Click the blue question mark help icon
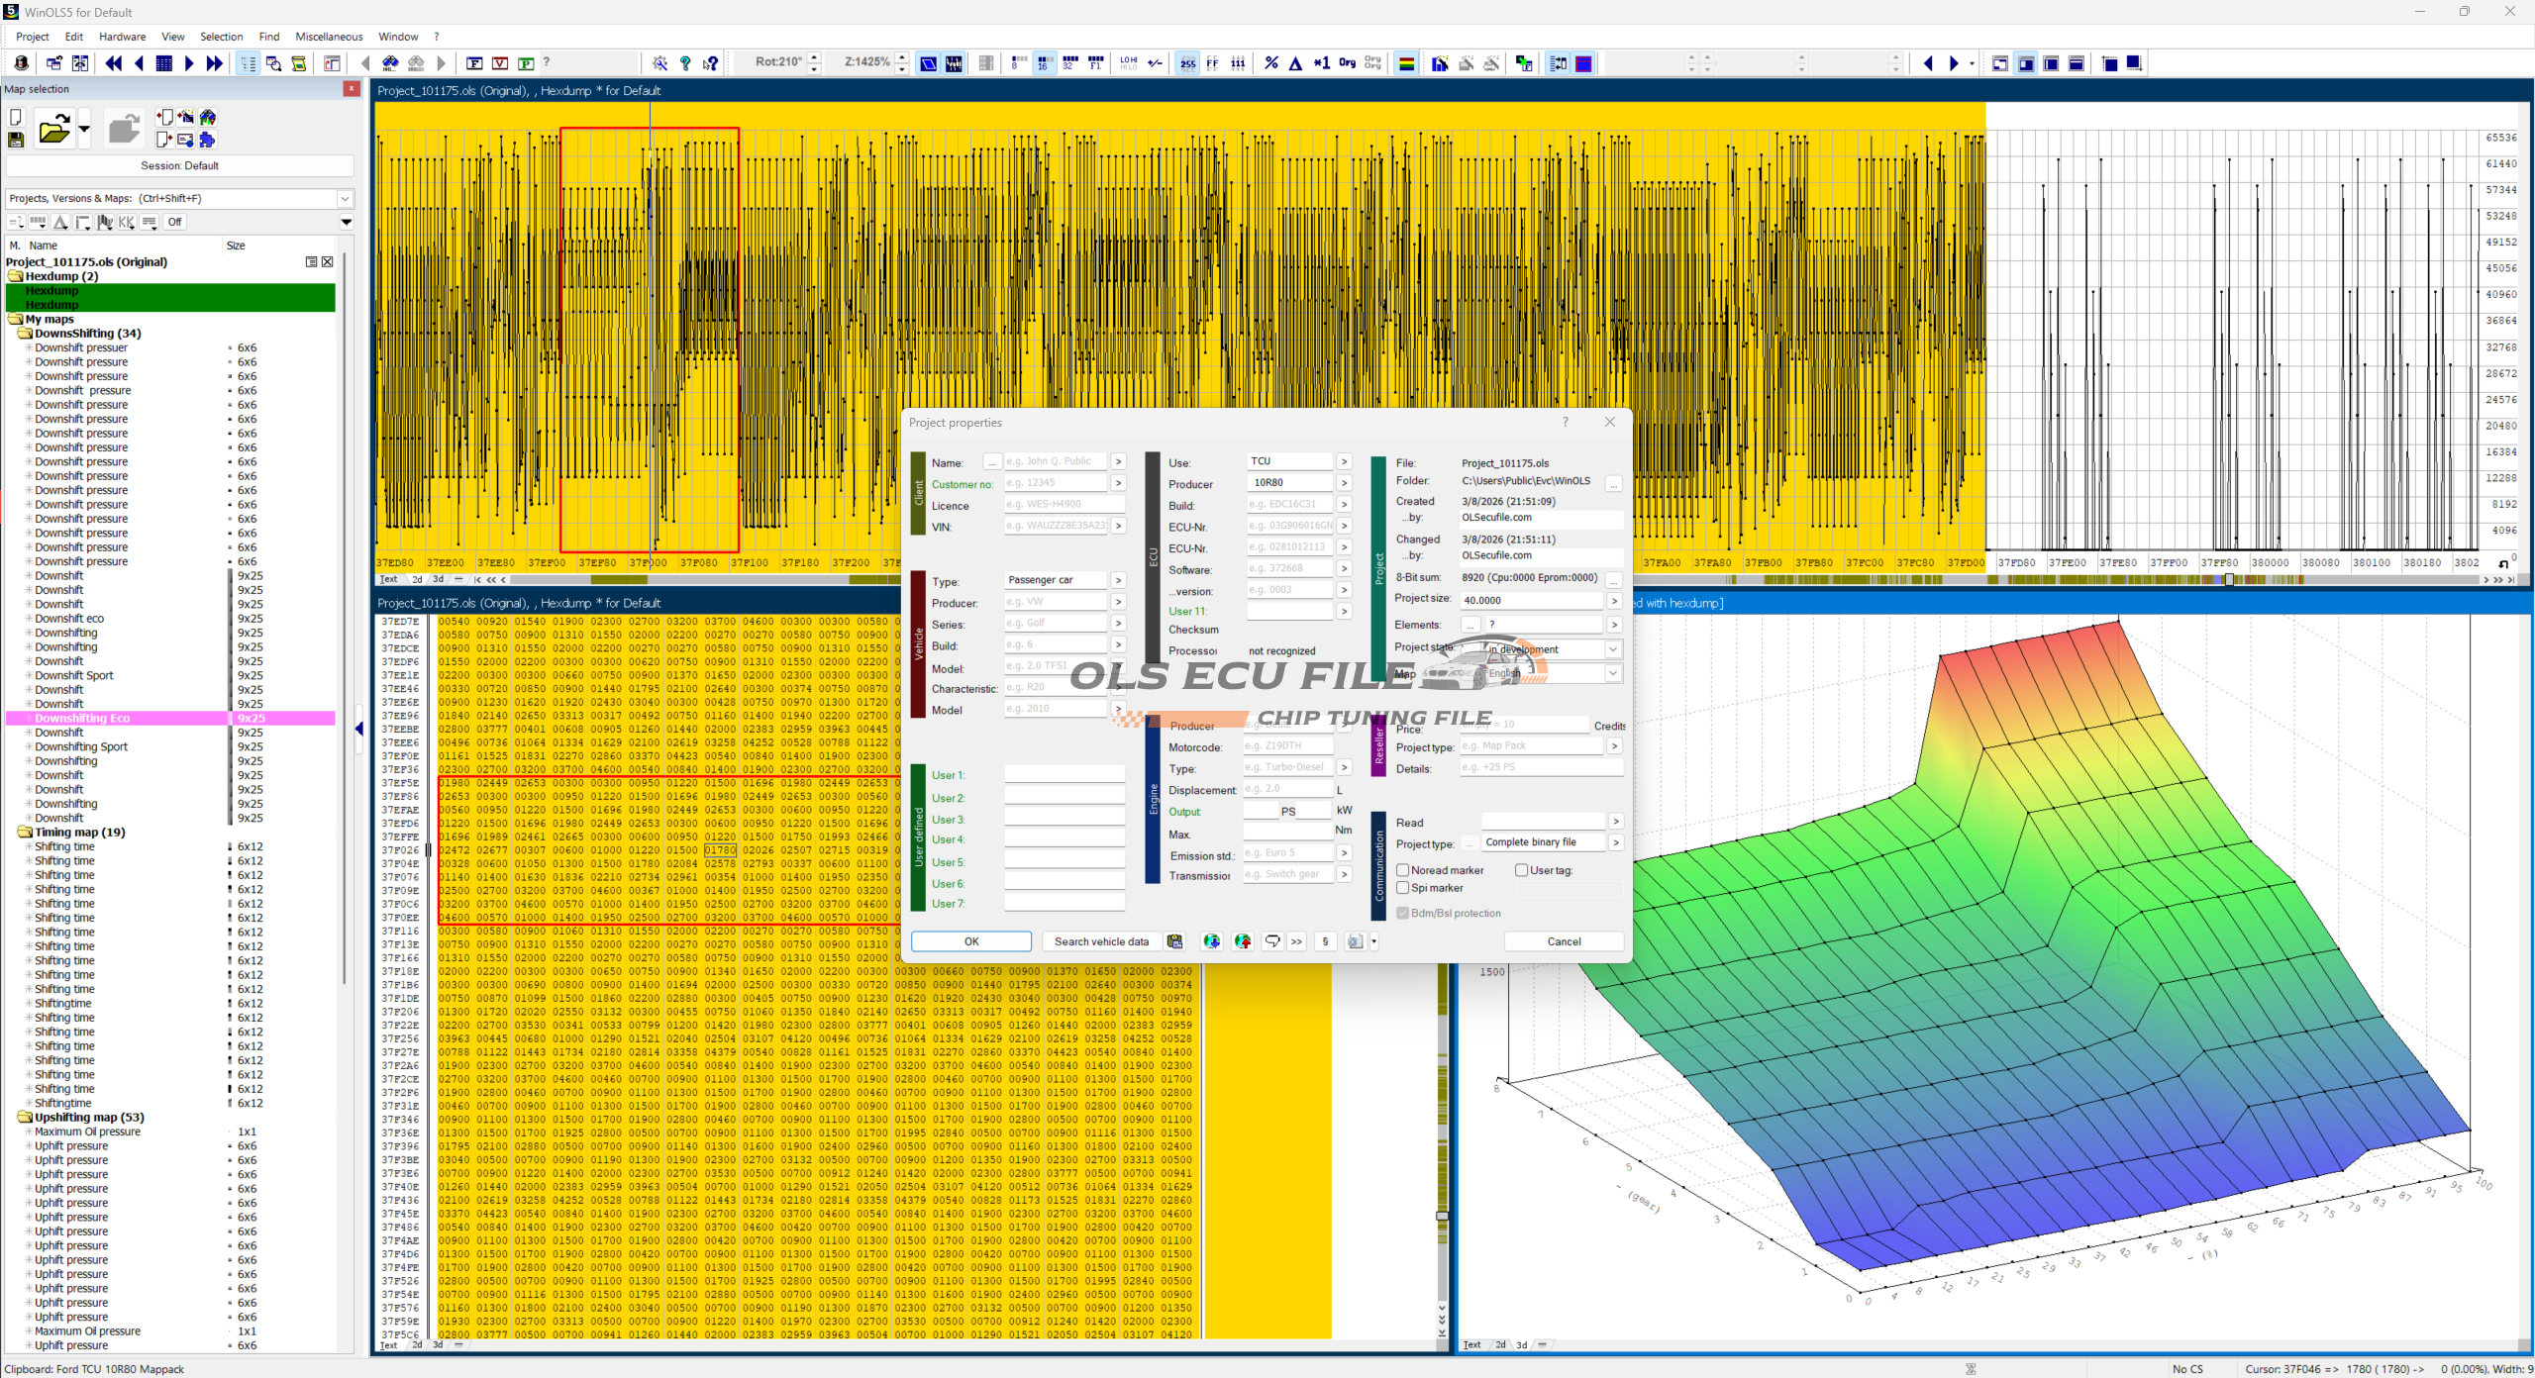 [685, 63]
